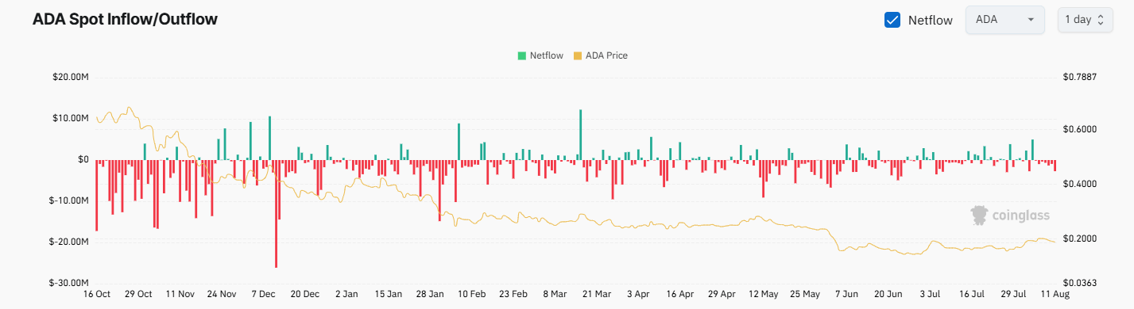Click the 28 Jan date label
1134x309 pixels.
(430, 293)
